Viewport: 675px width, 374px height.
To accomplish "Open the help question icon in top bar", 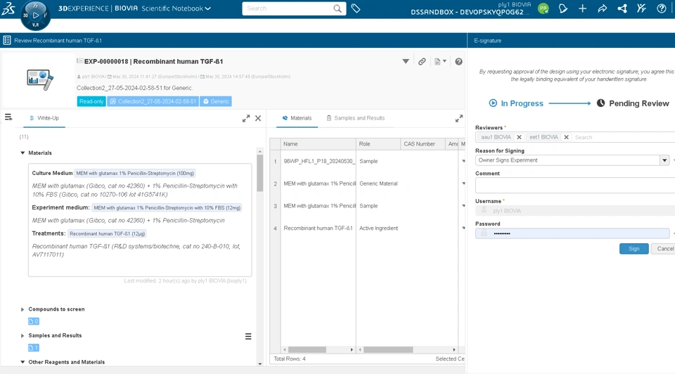I will point(662,8).
